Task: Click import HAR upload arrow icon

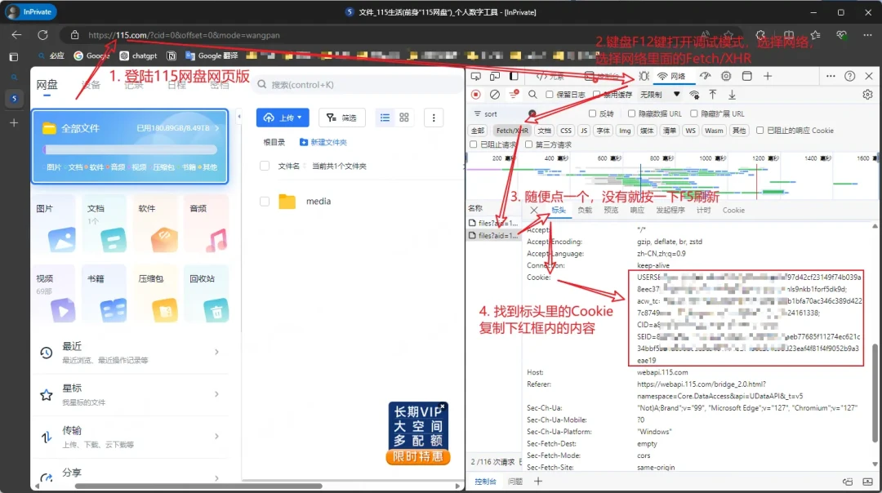Action: [713, 95]
